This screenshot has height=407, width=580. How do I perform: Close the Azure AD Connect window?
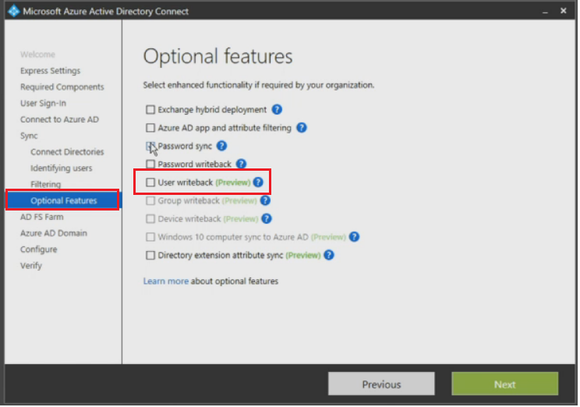564,11
